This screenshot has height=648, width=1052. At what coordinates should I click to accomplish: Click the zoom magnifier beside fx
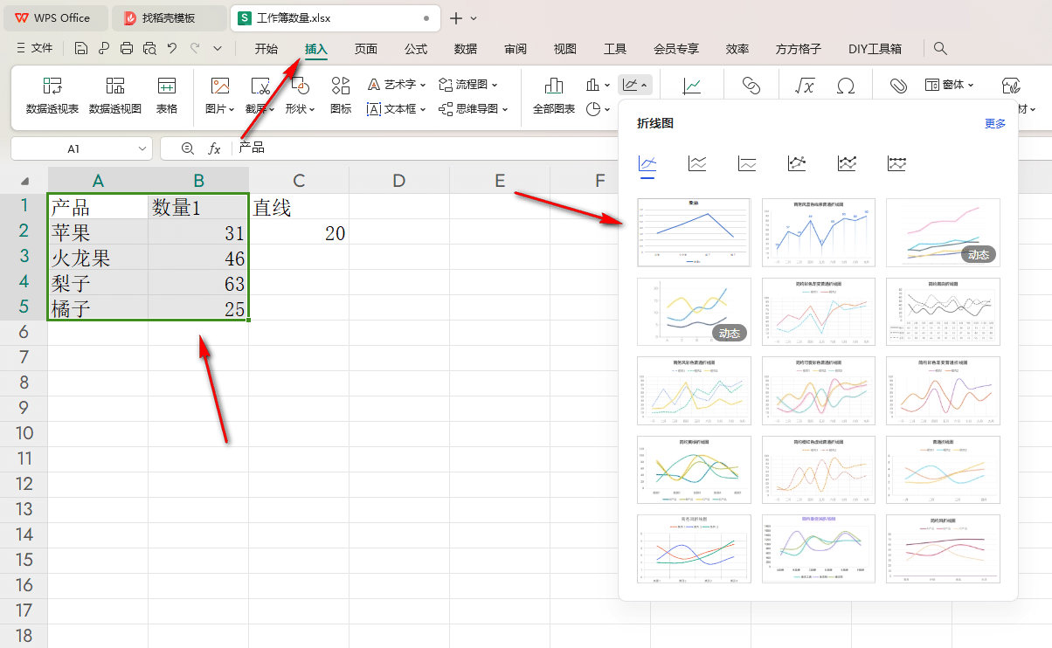[187, 148]
